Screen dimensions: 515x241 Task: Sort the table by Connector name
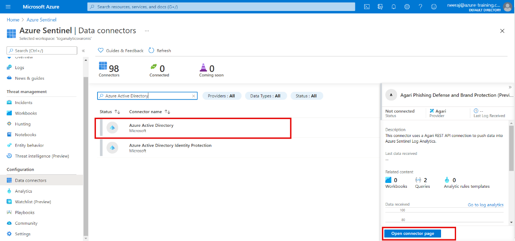tap(150, 112)
